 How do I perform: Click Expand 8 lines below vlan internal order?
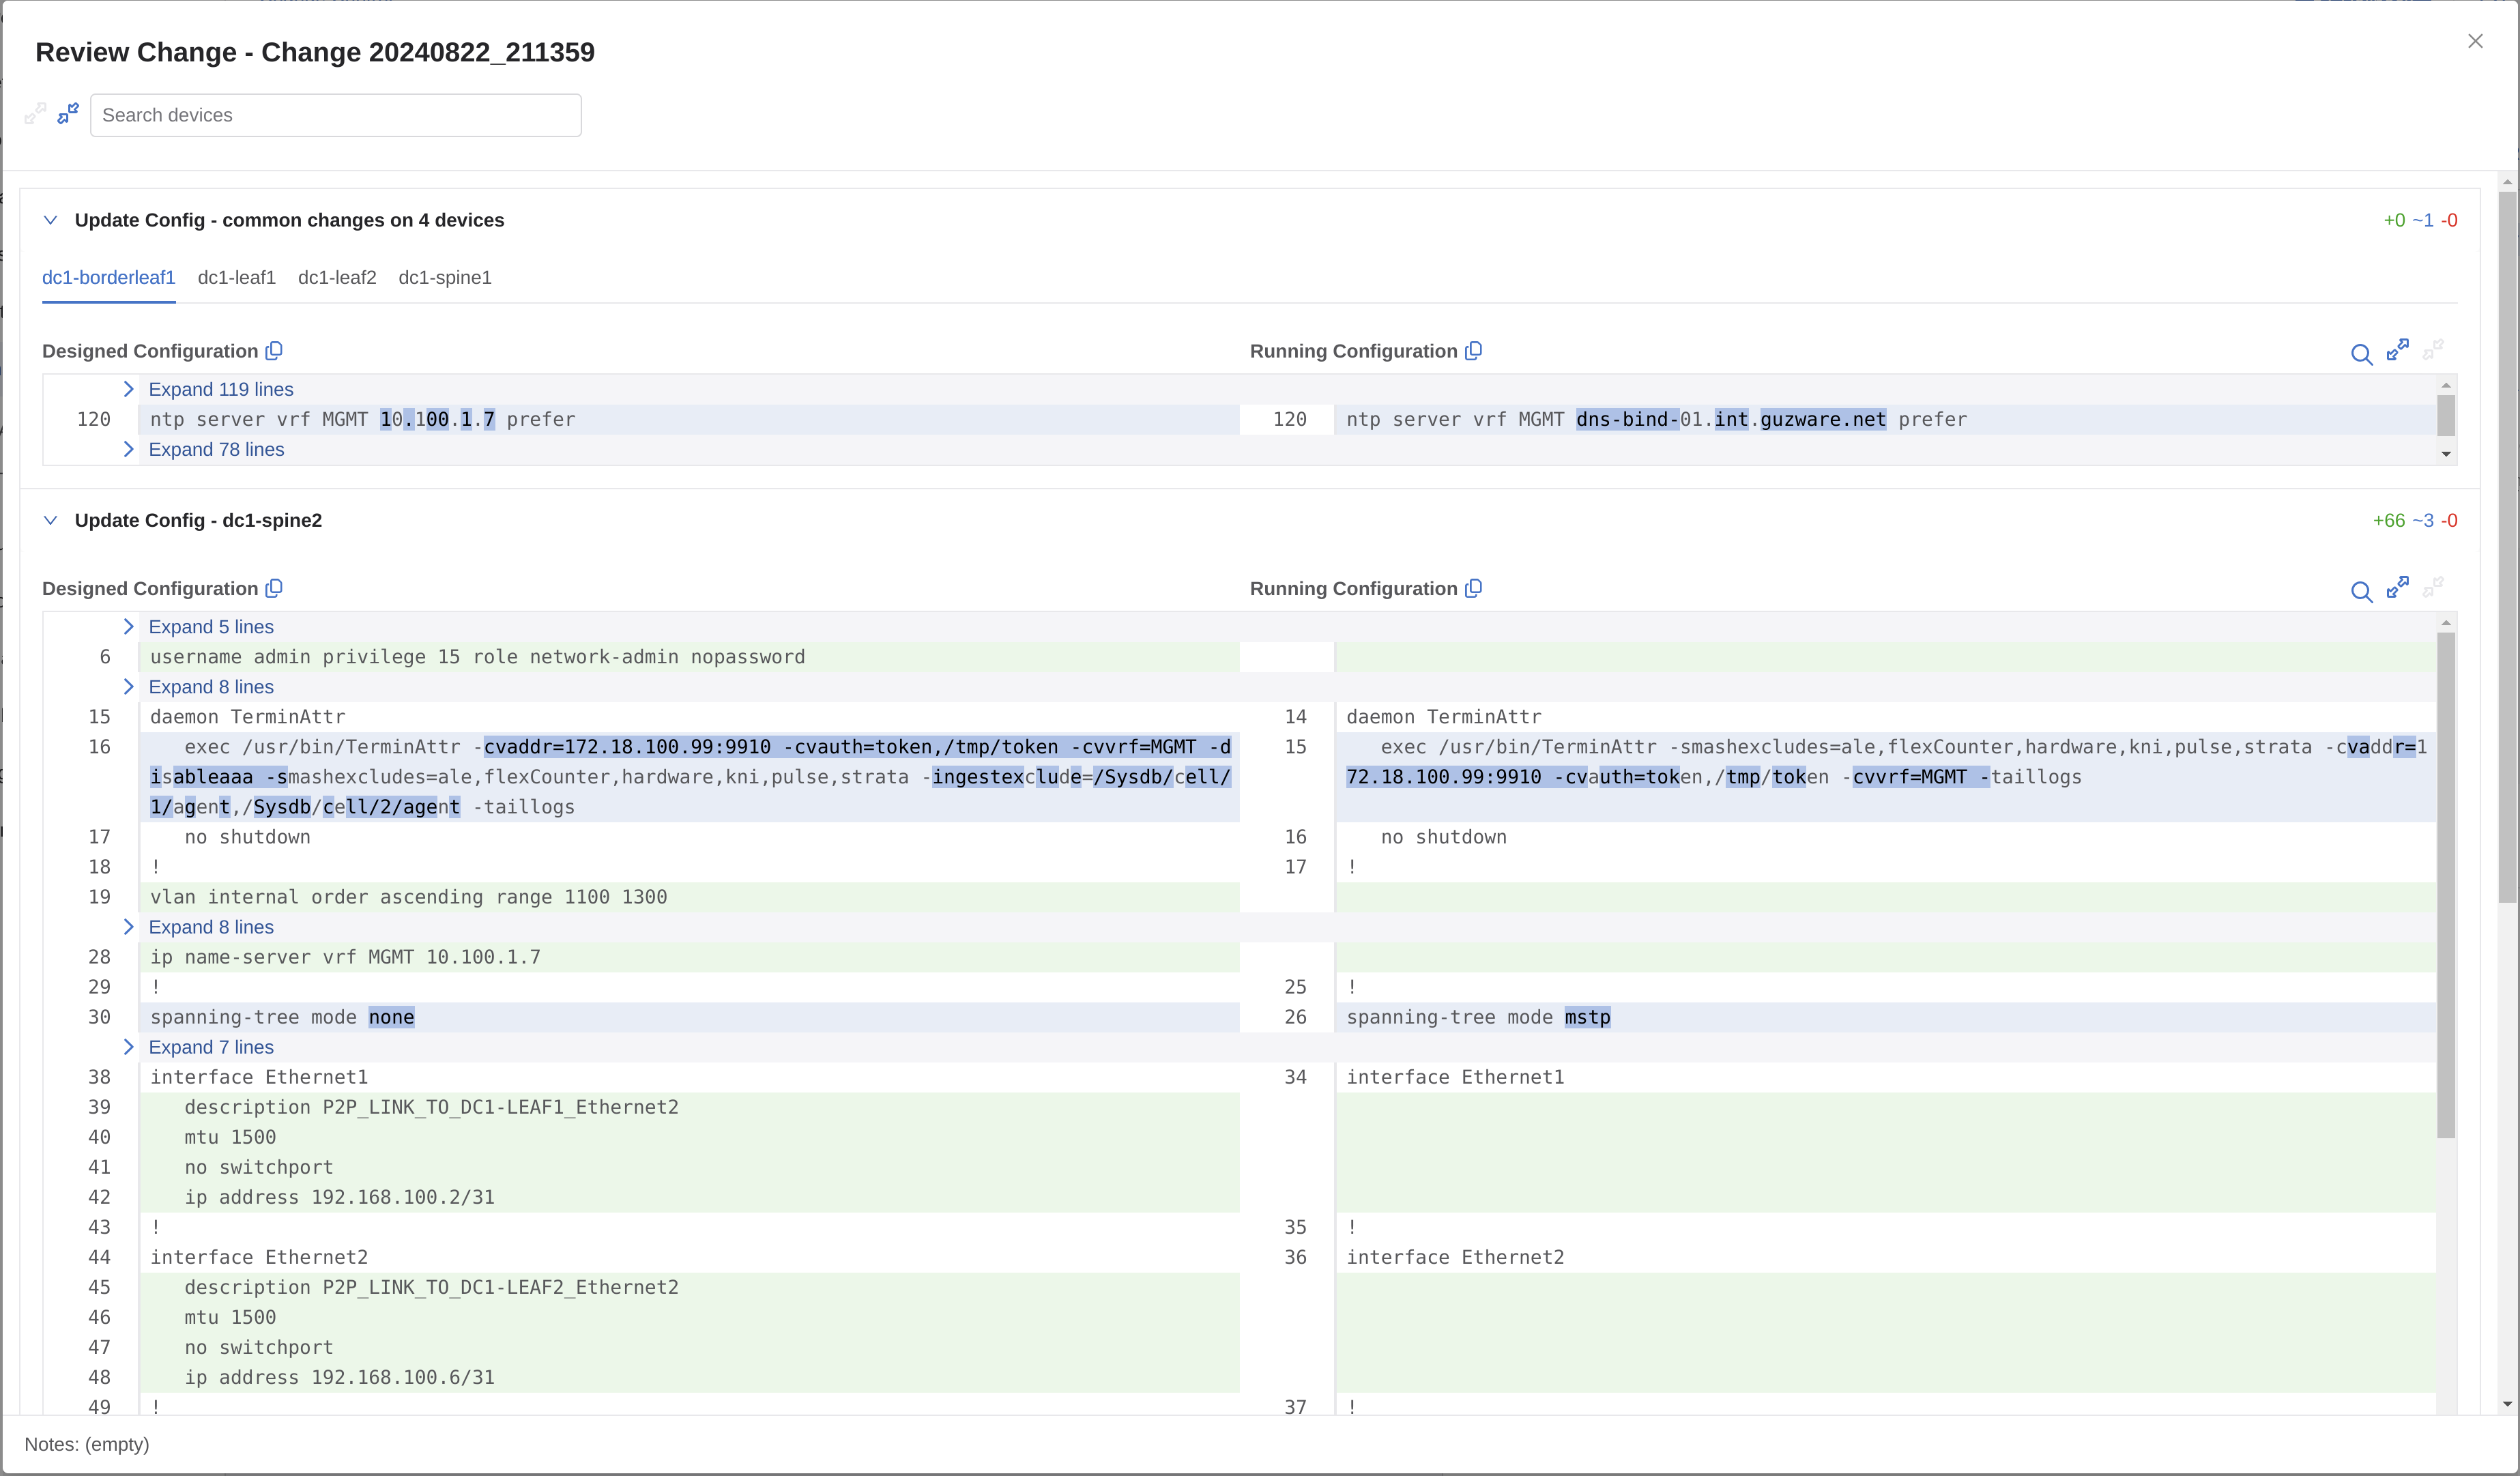tap(211, 927)
